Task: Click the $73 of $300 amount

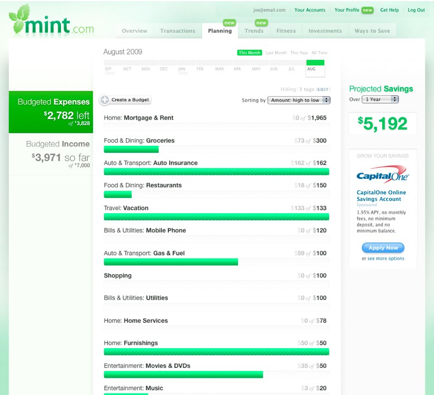Action: click(310, 140)
